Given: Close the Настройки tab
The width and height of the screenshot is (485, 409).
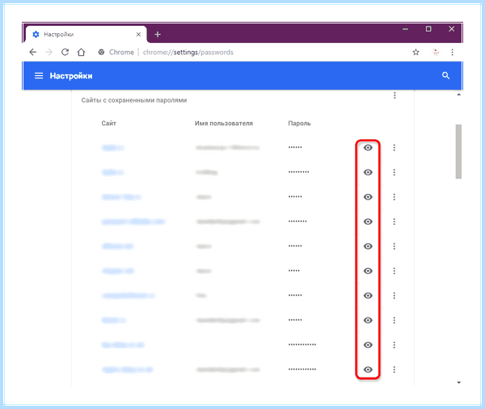Looking at the screenshot, I should click(x=138, y=34).
